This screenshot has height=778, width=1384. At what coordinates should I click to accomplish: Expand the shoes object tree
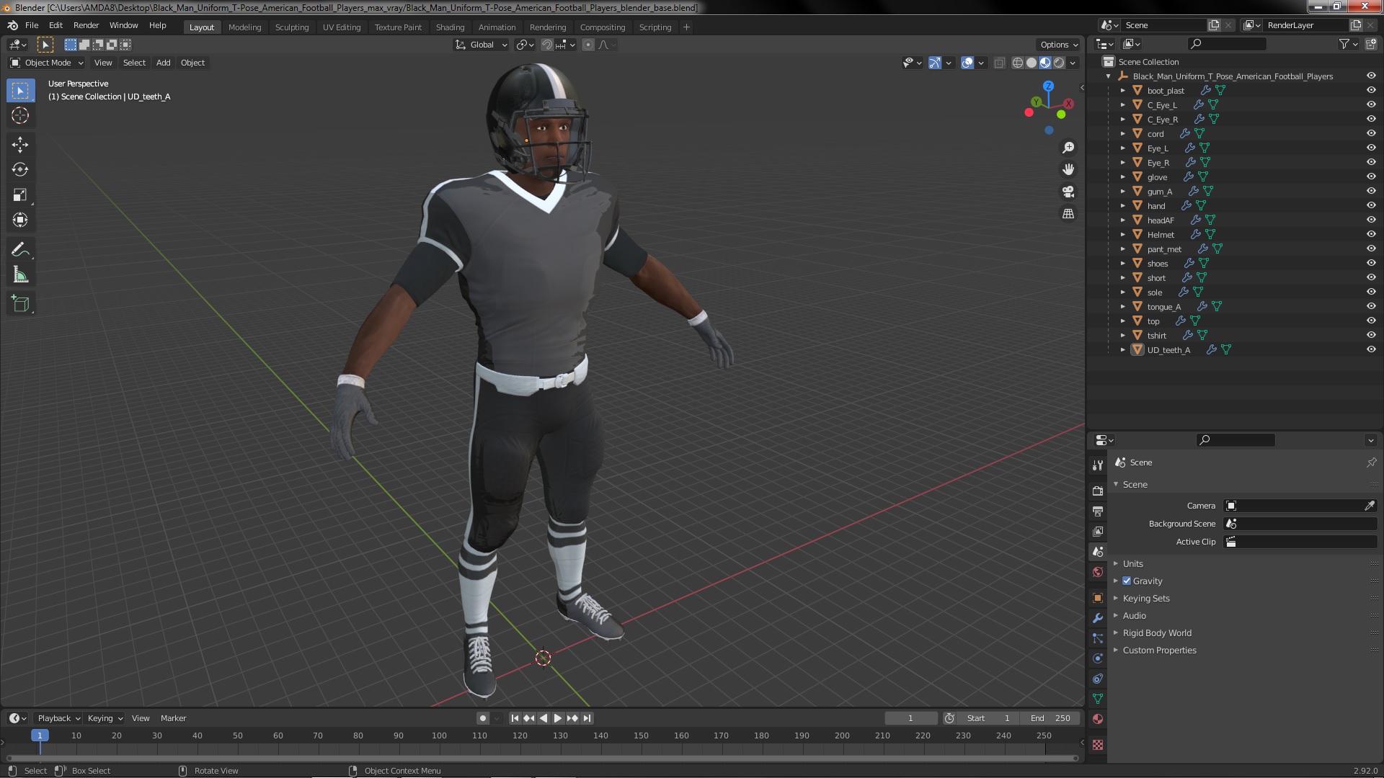coord(1122,264)
